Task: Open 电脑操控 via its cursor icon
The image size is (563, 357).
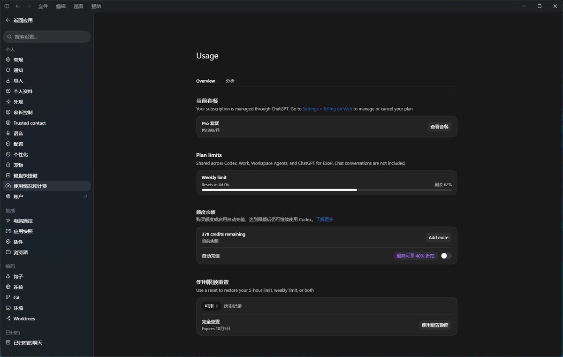Action: coord(8,220)
